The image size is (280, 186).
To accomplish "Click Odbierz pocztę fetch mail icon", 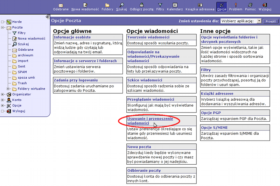I will [x=142, y=5].
